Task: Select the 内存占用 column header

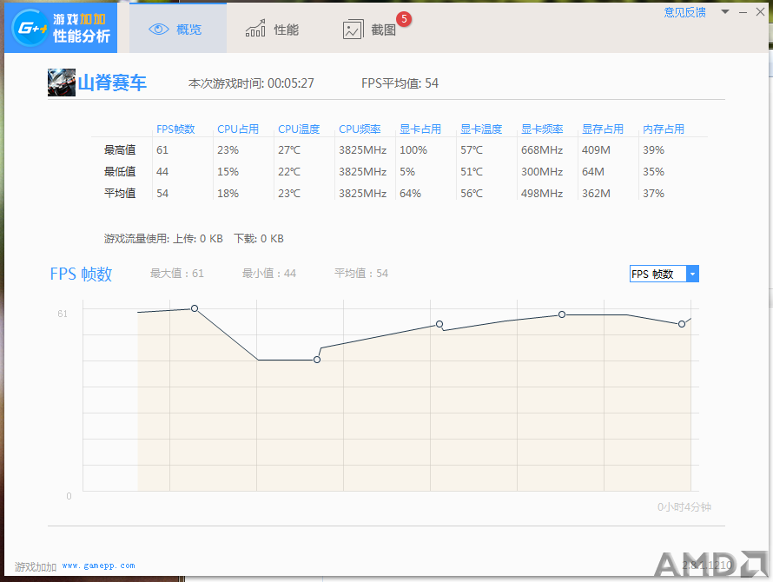Action: 664,129
